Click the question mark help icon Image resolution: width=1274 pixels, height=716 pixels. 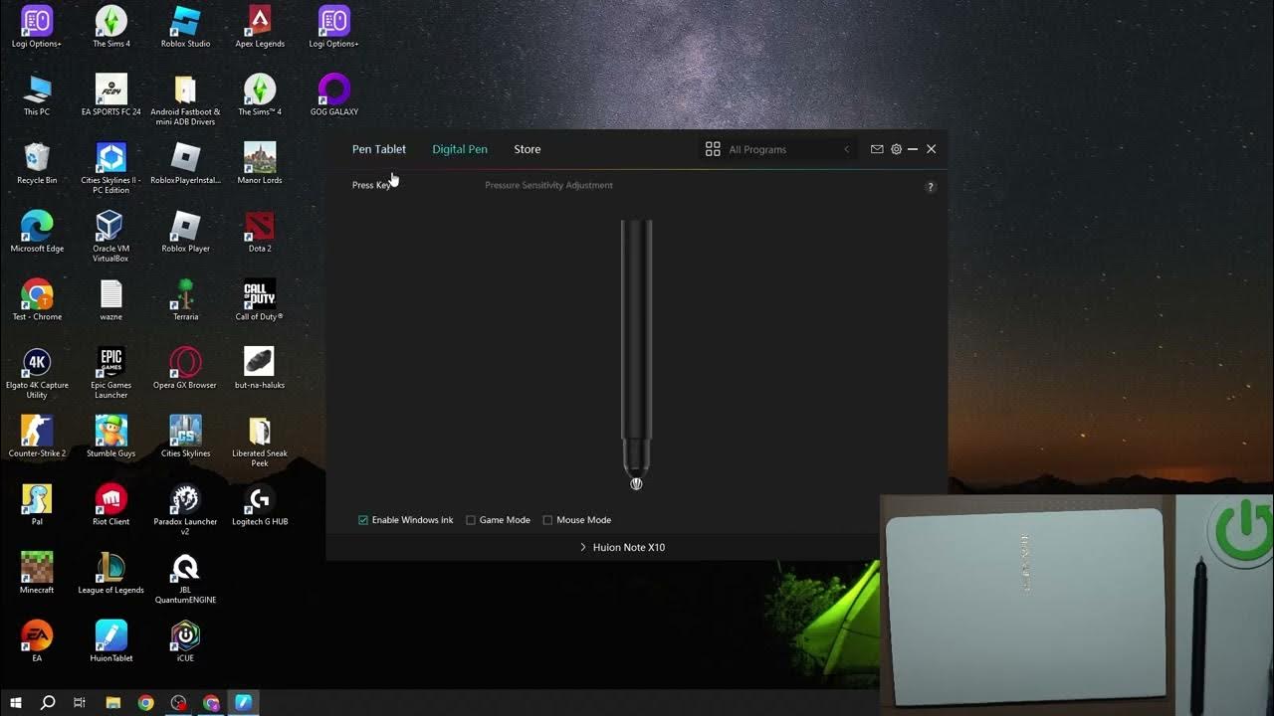click(x=931, y=187)
